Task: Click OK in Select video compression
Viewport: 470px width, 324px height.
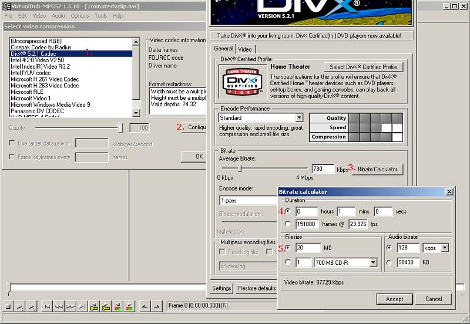Action: pyautogui.click(x=194, y=157)
